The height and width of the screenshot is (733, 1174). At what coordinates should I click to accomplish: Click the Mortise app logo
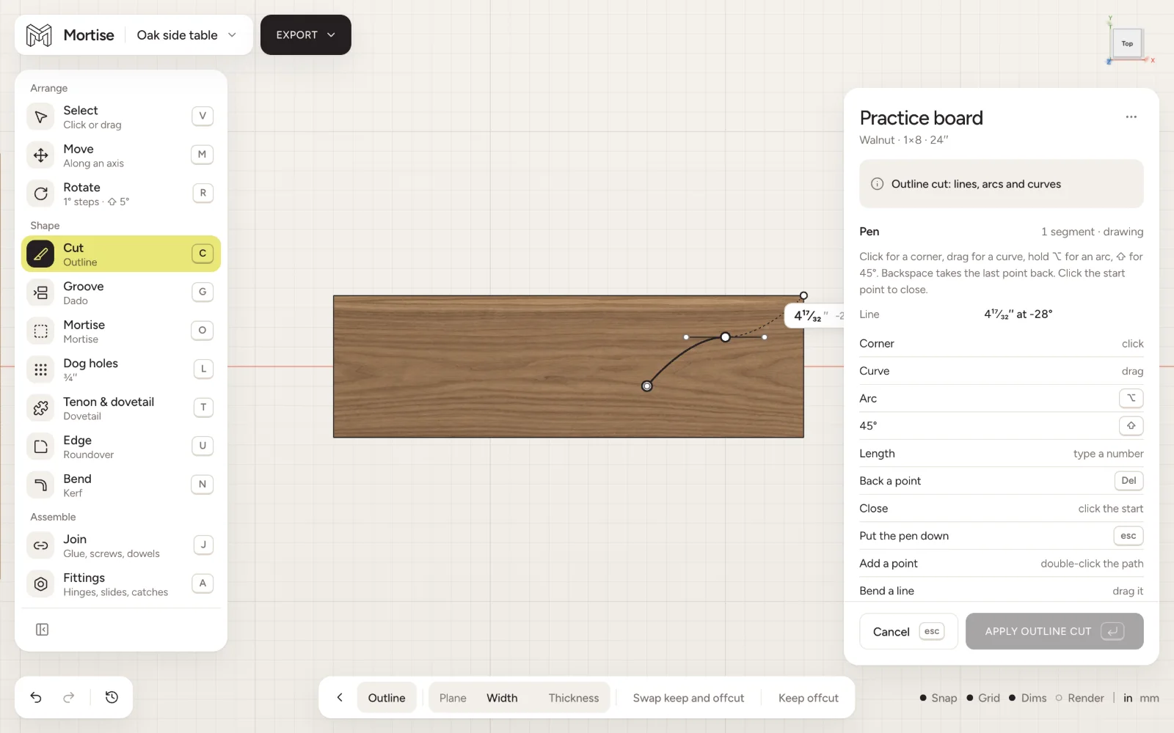[x=39, y=35]
